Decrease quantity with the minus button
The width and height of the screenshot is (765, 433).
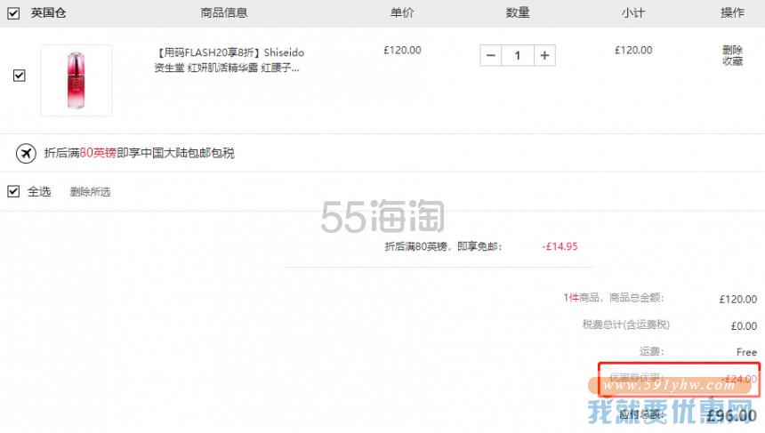coord(491,56)
